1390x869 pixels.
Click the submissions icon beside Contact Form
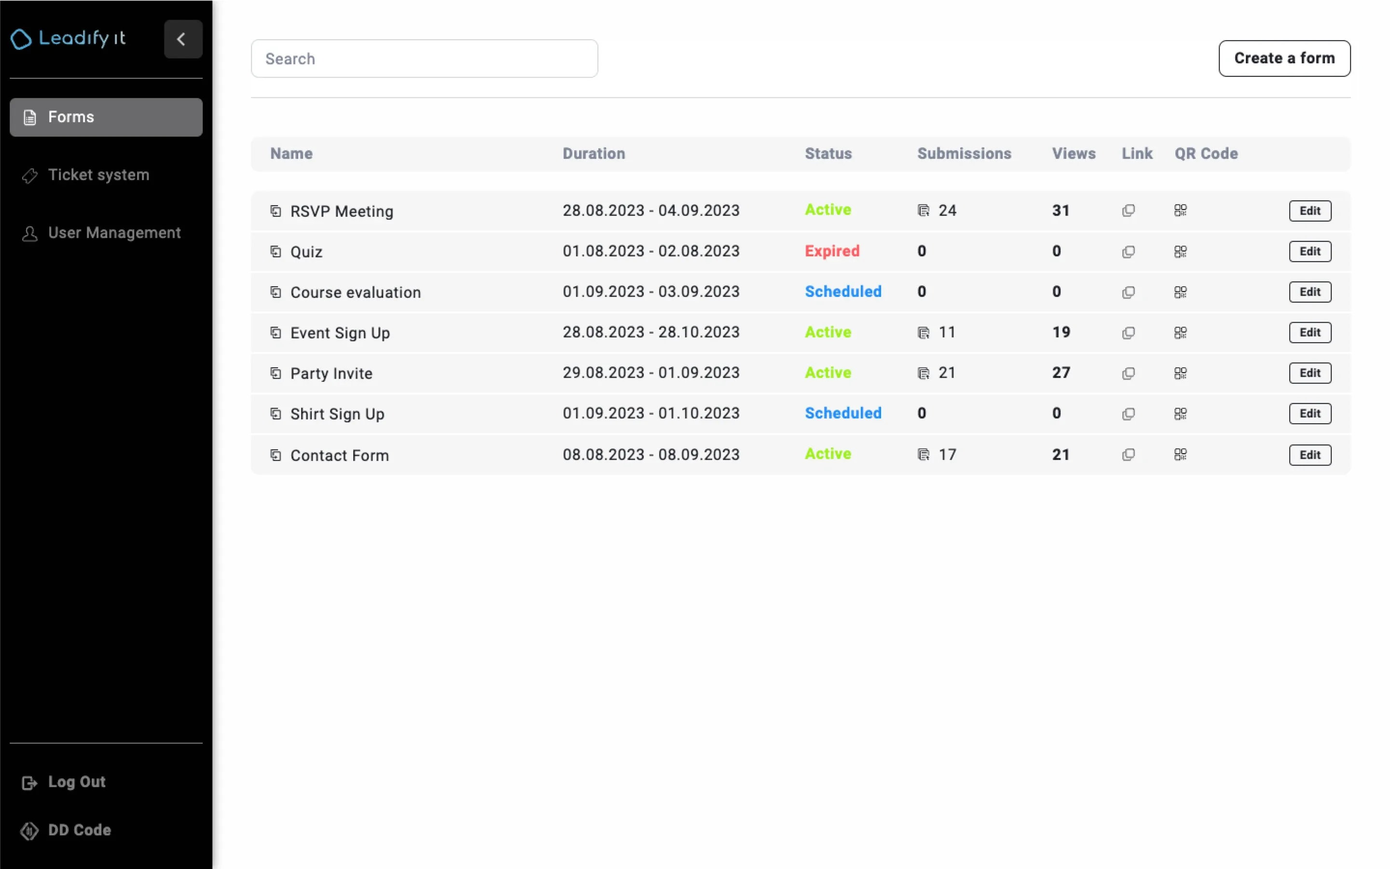click(x=923, y=454)
